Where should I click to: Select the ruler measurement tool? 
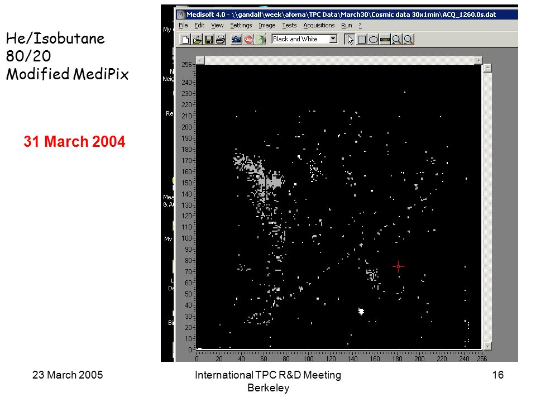(385, 40)
